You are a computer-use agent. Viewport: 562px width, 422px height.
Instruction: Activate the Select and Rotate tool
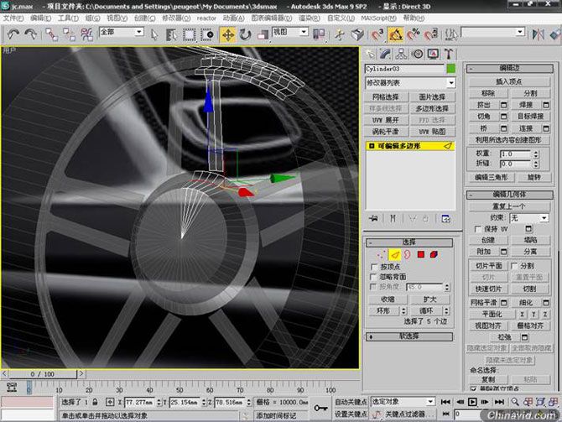coord(245,34)
